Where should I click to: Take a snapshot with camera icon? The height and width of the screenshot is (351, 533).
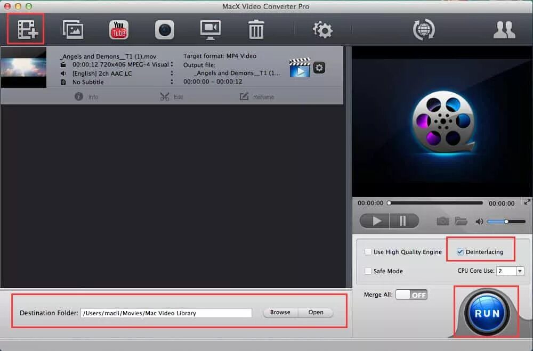point(442,222)
